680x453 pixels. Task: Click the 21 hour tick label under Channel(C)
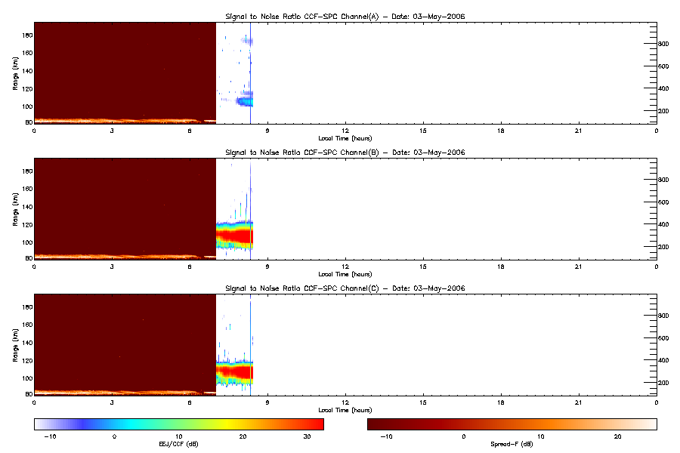pyautogui.click(x=579, y=402)
